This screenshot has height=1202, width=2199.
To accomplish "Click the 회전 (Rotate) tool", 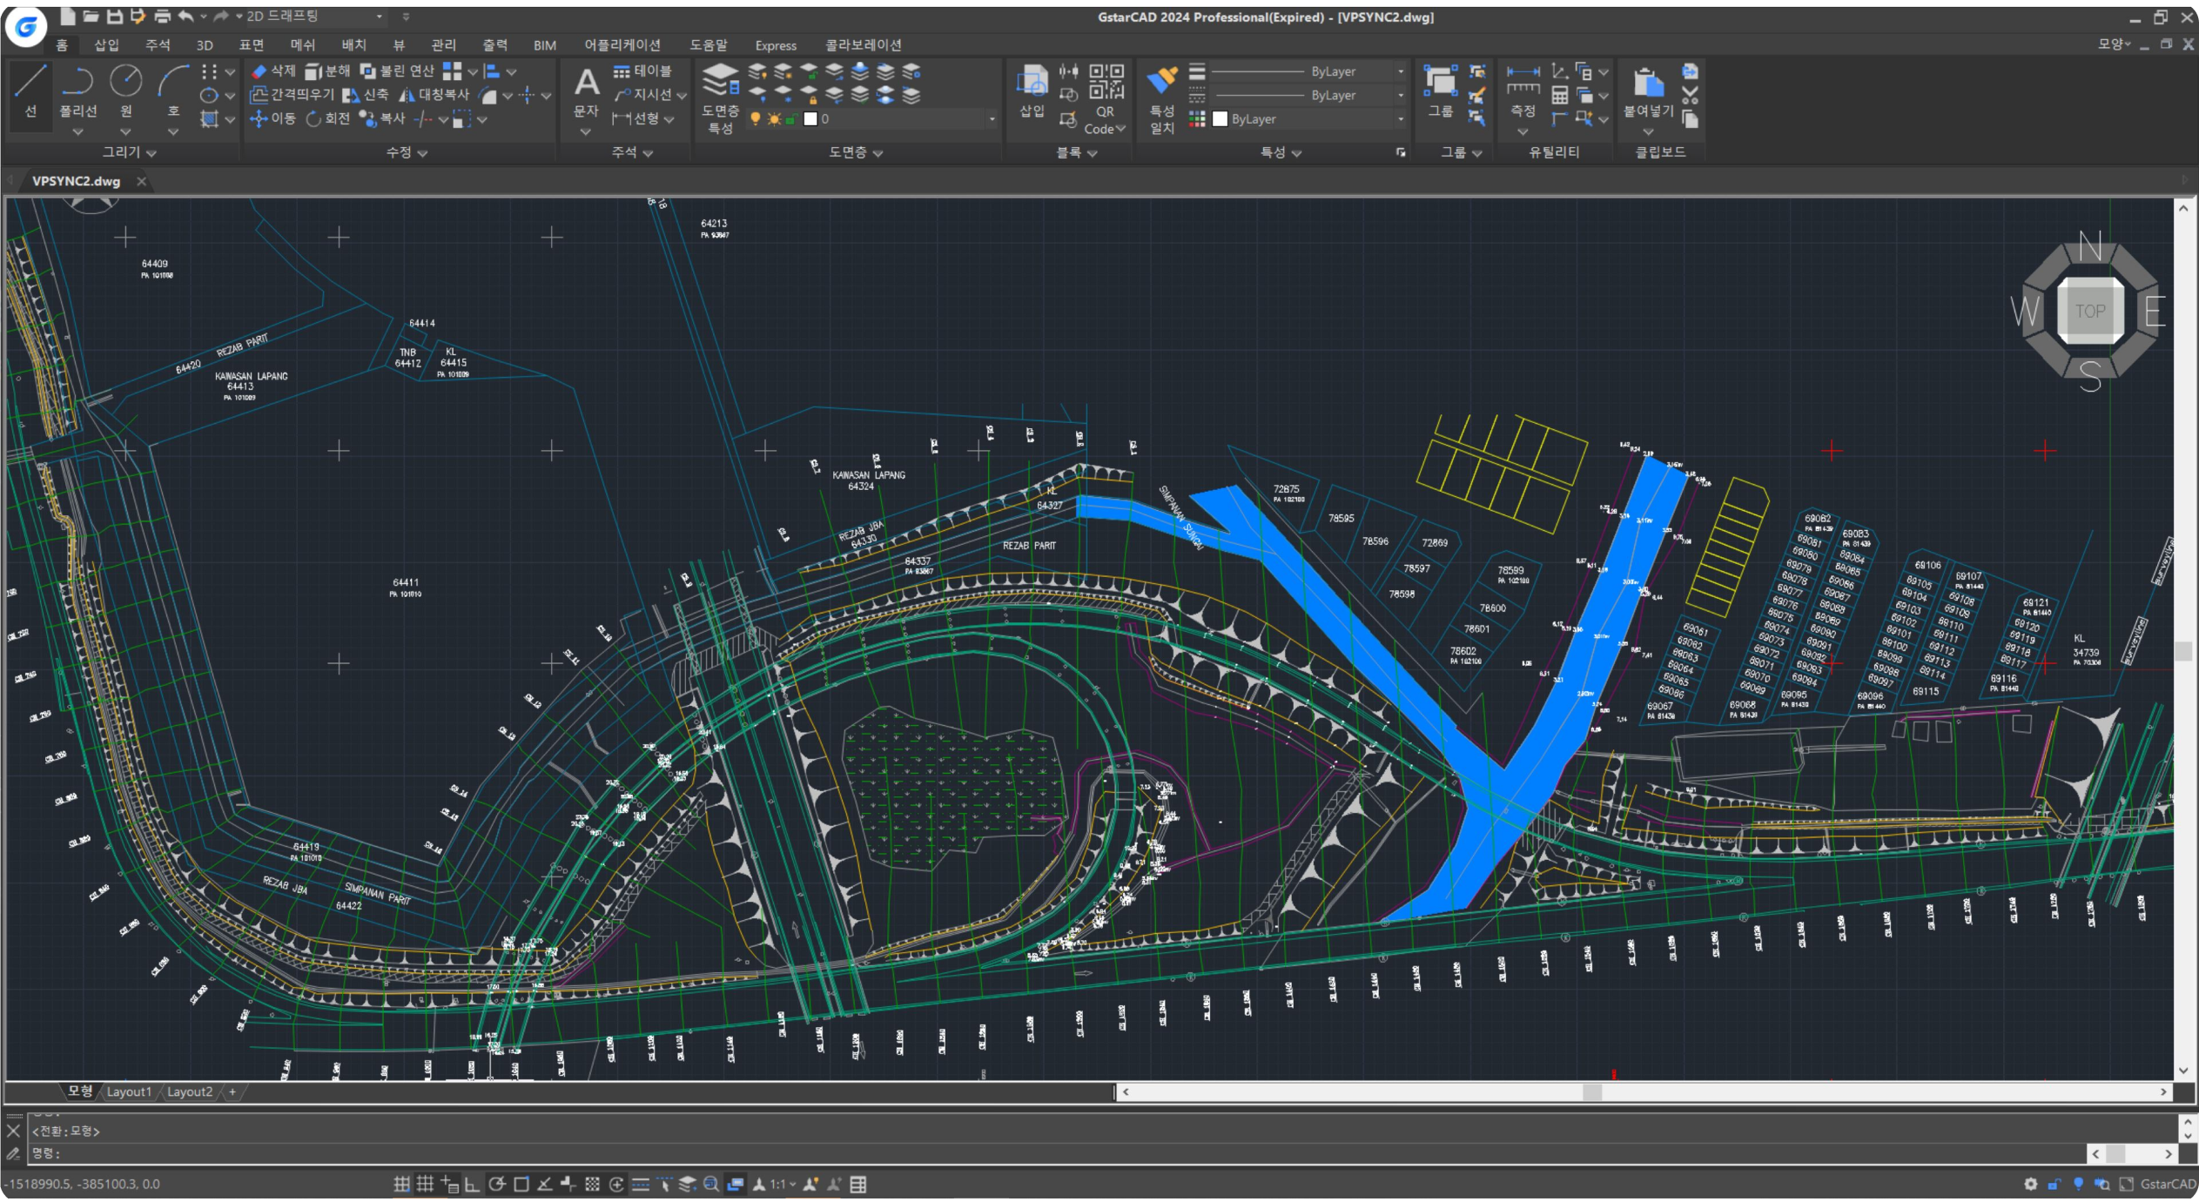I will (327, 118).
